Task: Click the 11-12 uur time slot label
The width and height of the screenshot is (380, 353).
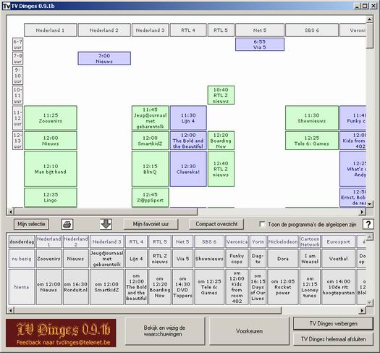Action: pos(17,118)
